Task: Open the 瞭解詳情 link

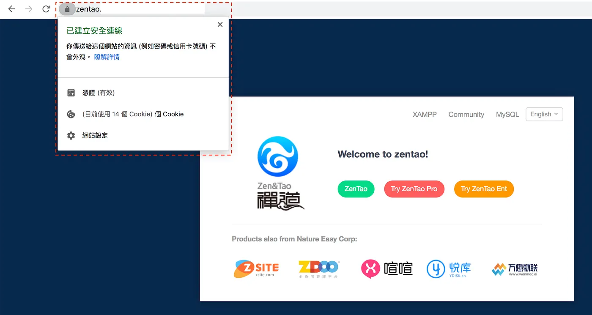Action: point(107,57)
